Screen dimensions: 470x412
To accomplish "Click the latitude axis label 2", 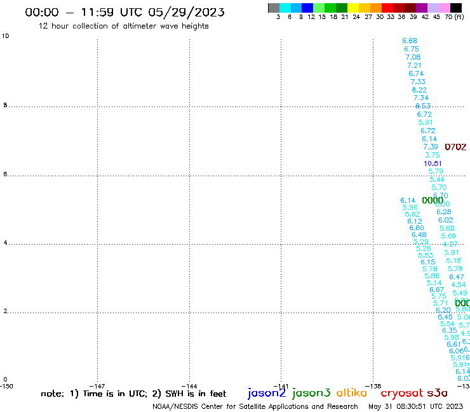I will point(5,311).
